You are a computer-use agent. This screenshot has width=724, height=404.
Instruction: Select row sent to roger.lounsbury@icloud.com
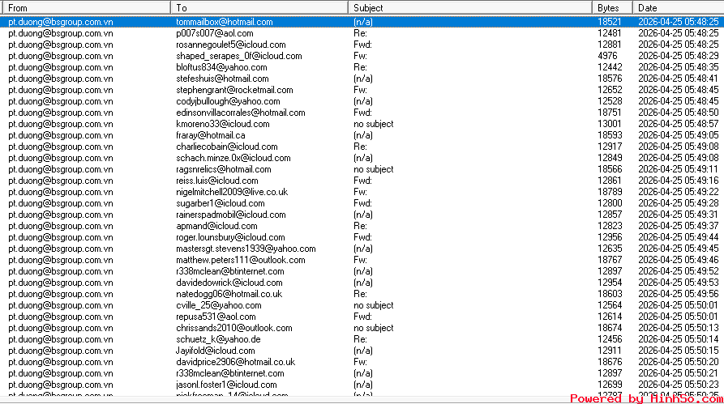tap(362, 237)
